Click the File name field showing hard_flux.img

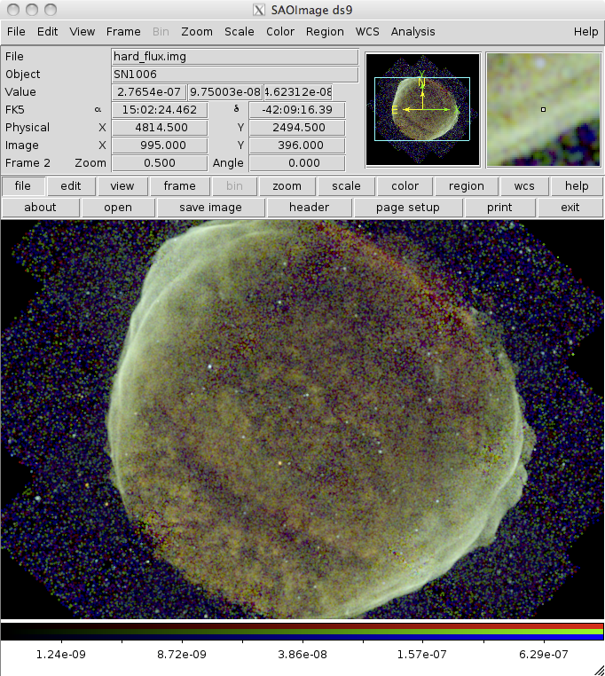(234, 56)
